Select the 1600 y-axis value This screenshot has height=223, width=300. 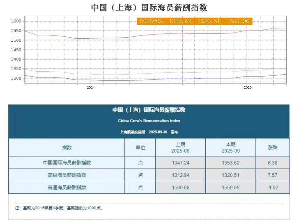tap(16, 21)
